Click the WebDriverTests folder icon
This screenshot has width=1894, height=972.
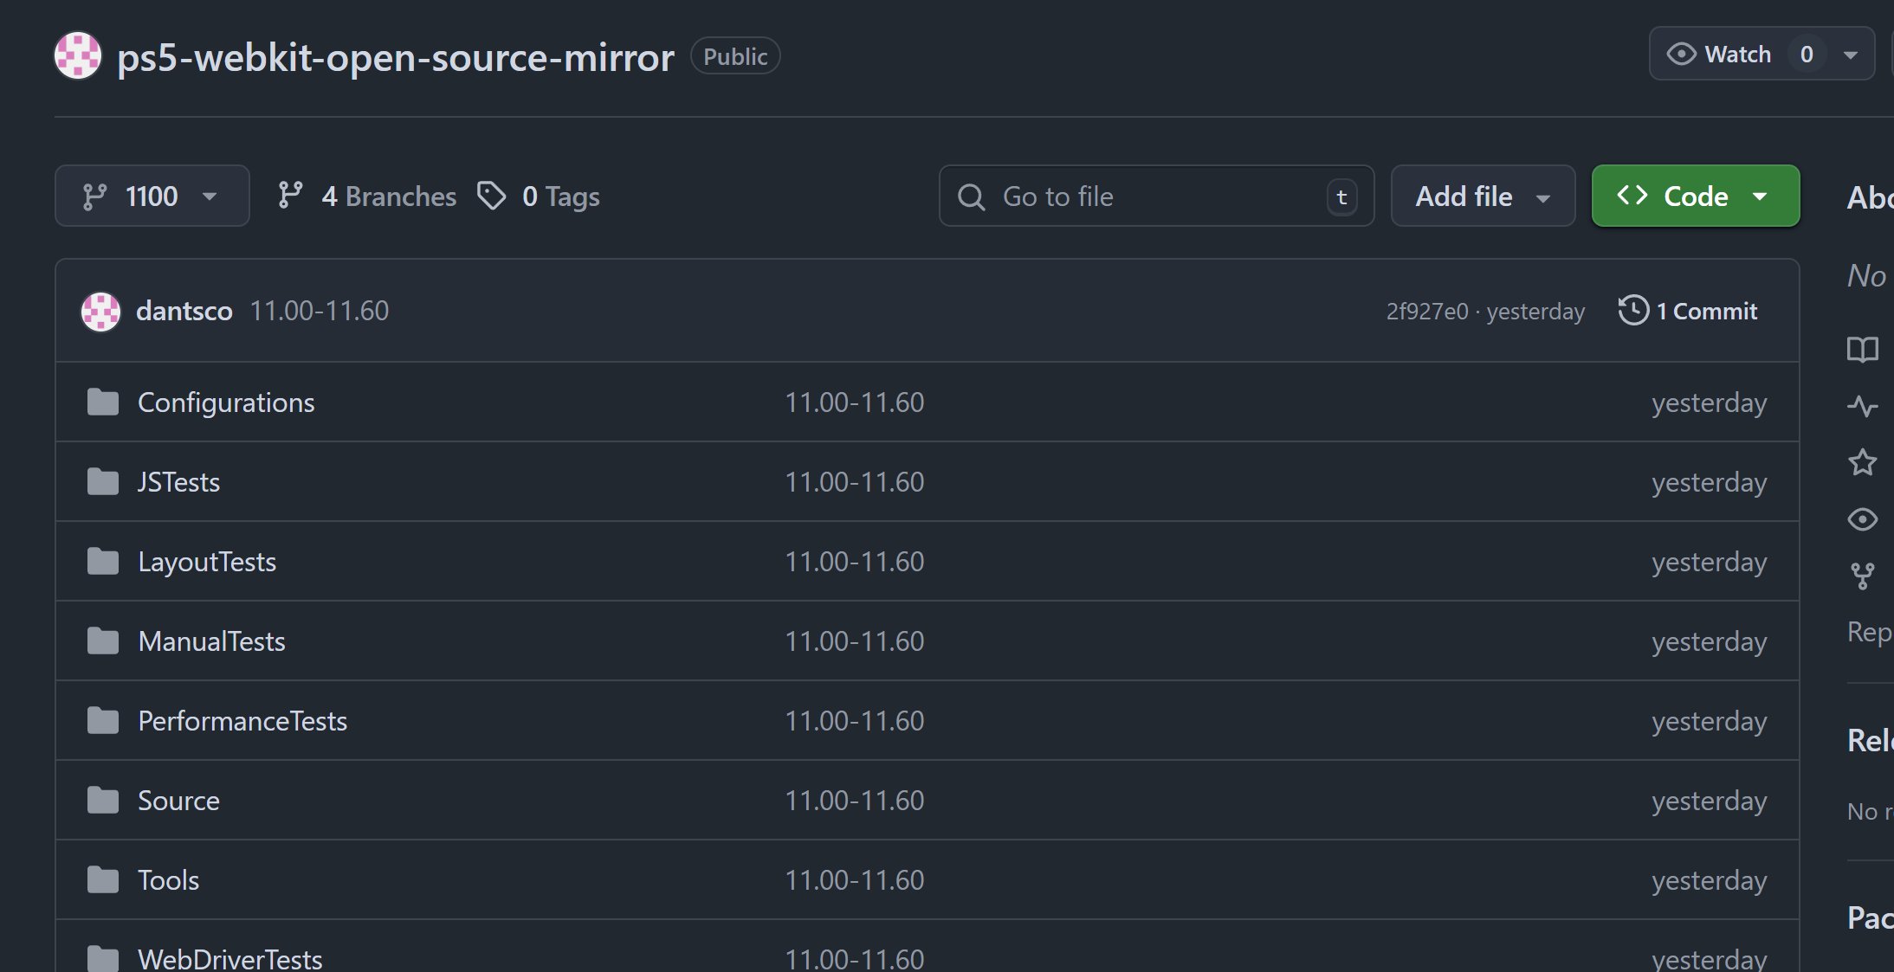tap(103, 959)
